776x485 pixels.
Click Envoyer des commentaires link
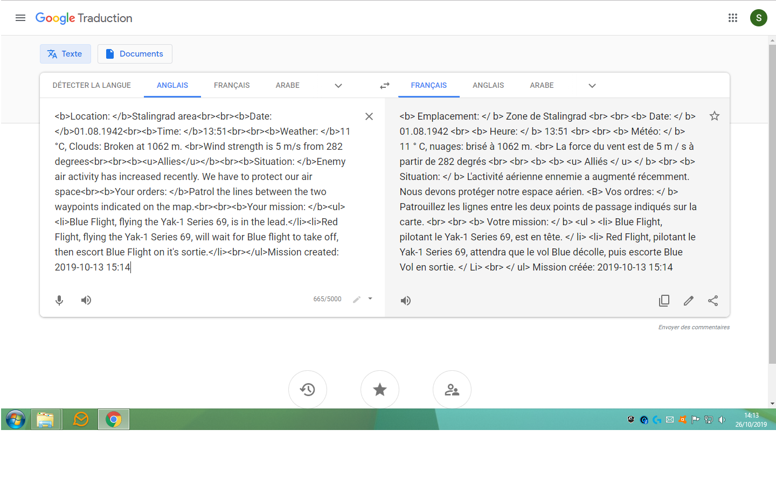[x=694, y=327]
